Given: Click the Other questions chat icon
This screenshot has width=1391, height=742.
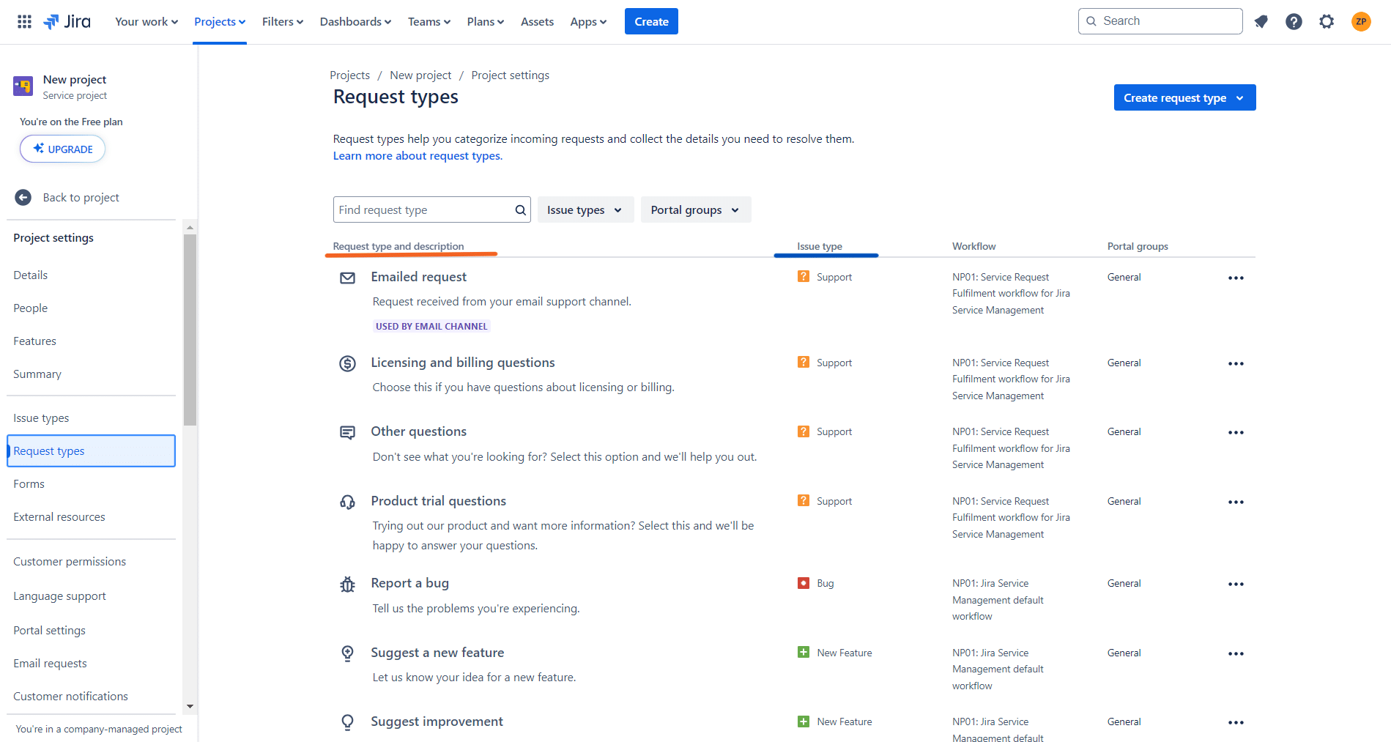Looking at the screenshot, I should [x=347, y=432].
